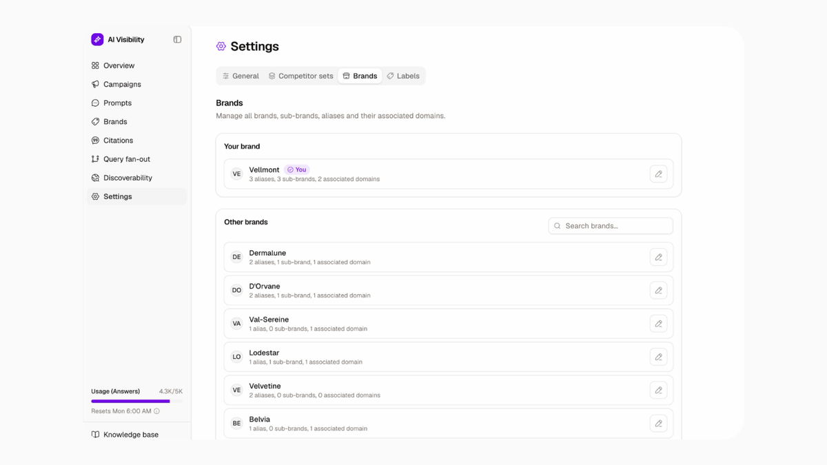827x465 pixels.
Task: Click the Vellmont brand name
Action: [x=264, y=169]
